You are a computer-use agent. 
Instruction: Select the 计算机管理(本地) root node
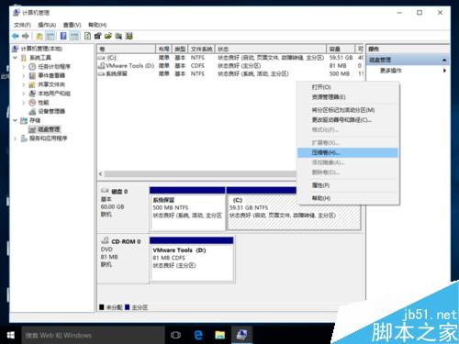click(x=41, y=49)
